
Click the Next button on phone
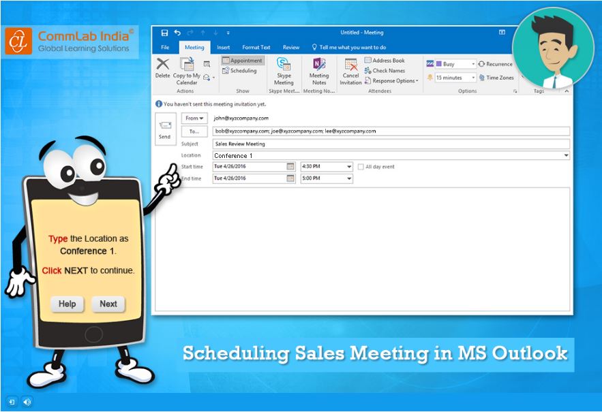tap(108, 304)
